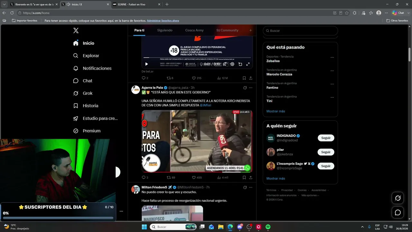Screen dimensions: 412x232
Task: Open Historia in the sidebar
Action: coord(86,106)
